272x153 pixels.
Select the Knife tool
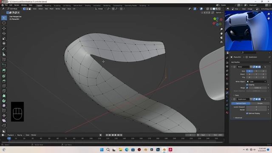click(4, 91)
